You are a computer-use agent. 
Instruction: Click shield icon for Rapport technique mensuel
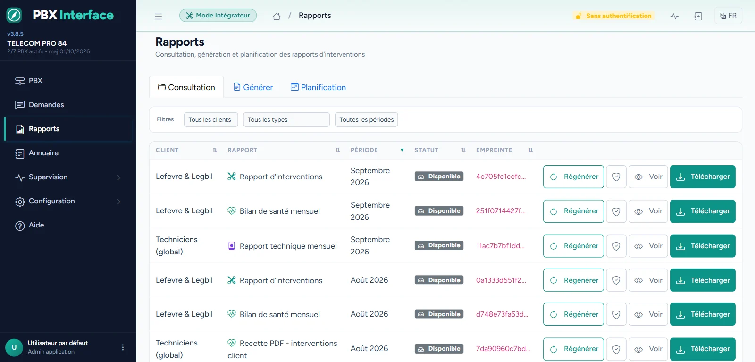(x=616, y=246)
